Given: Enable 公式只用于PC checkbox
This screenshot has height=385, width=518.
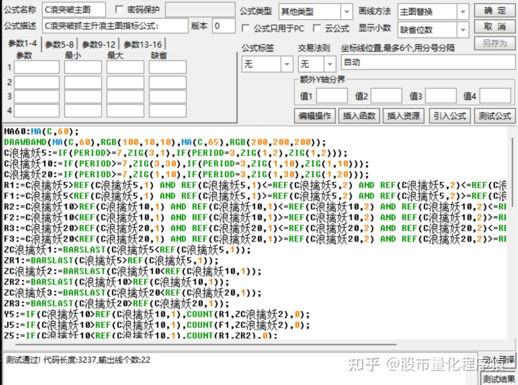Looking at the screenshot, I should click(x=246, y=28).
